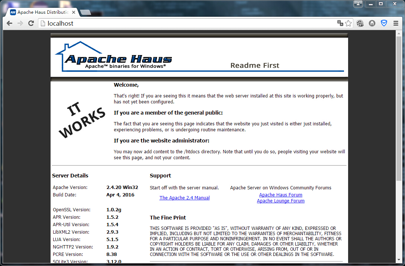Click the forward navigation arrow
The width and height of the screenshot is (405, 266).
(x=20, y=23)
